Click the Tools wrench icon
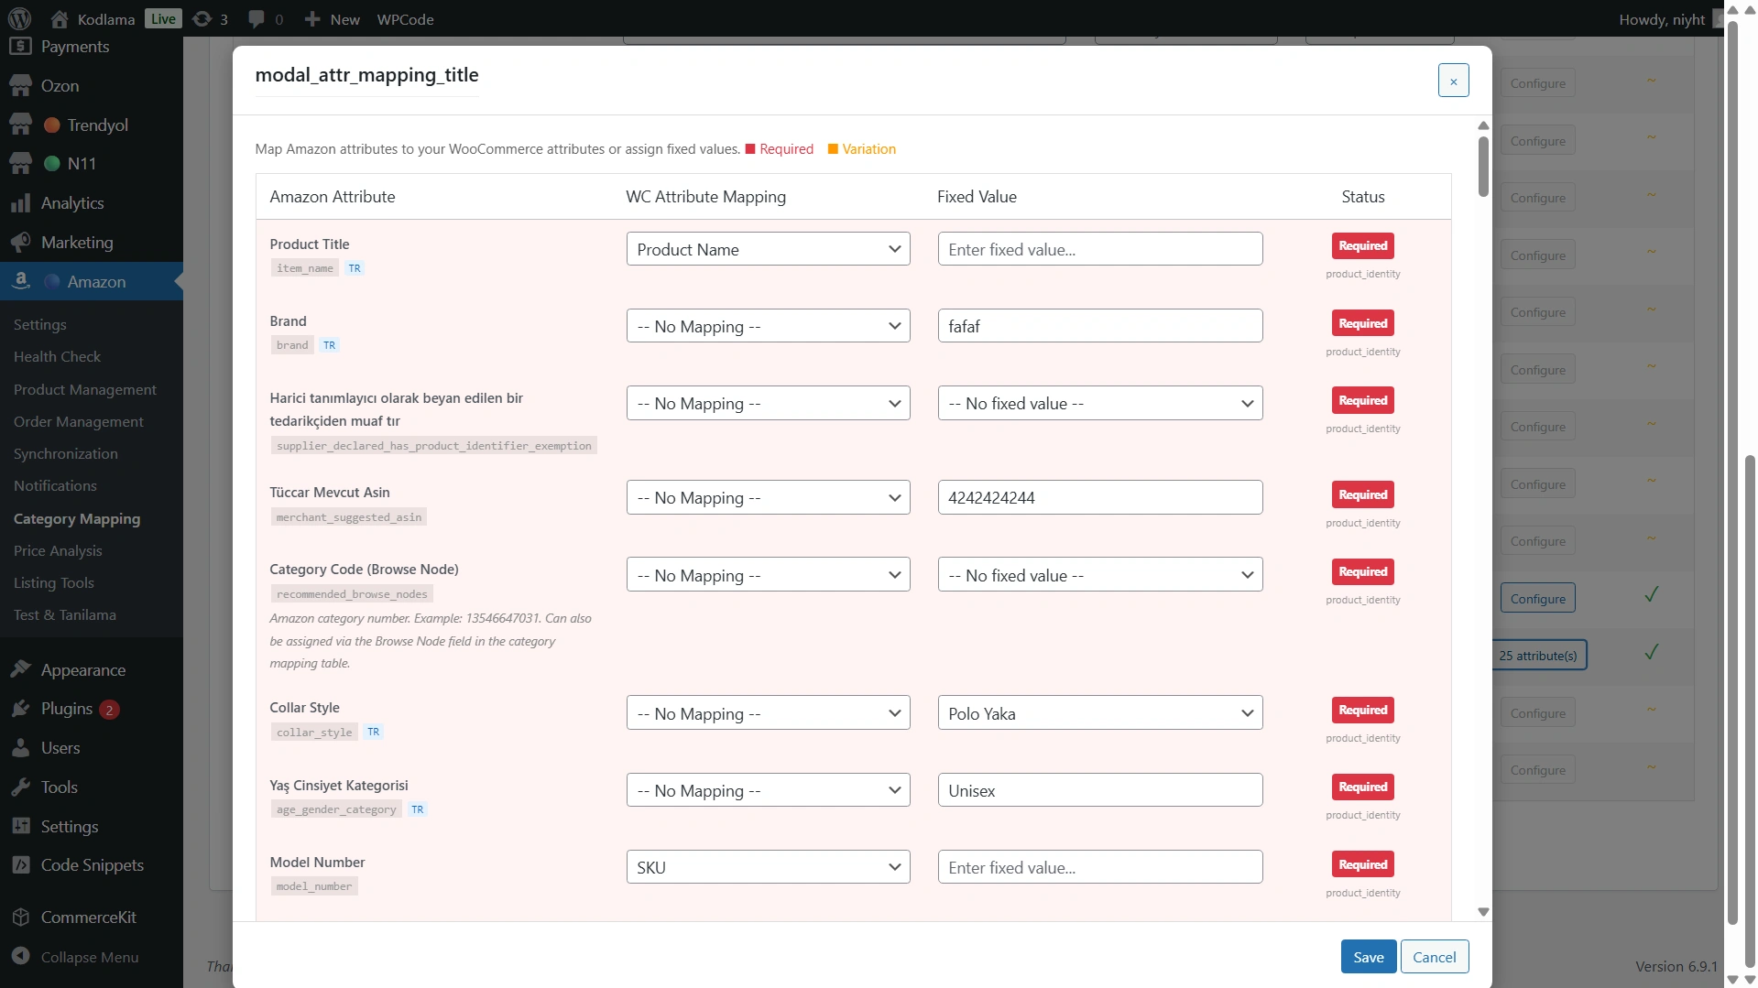This screenshot has height=988, width=1758. [20, 787]
